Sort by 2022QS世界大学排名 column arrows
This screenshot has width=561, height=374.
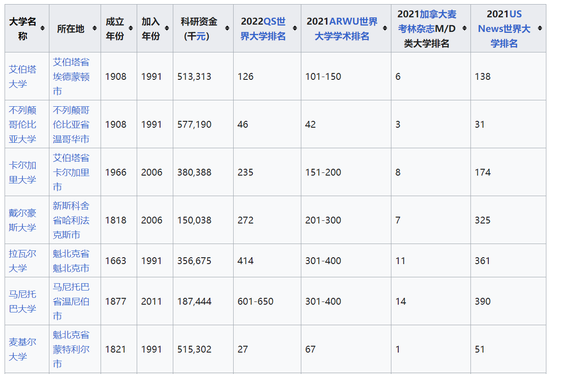(x=295, y=28)
